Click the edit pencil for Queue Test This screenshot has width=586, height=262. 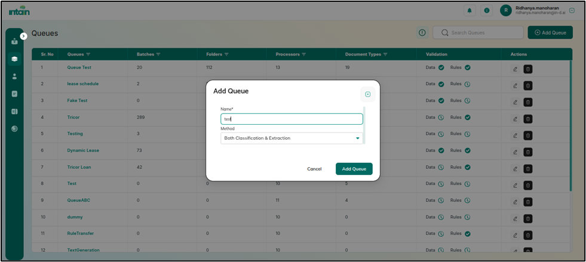tap(515, 69)
